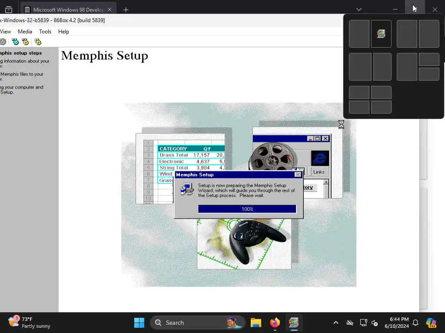Open the Media menu

[x=25, y=31]
